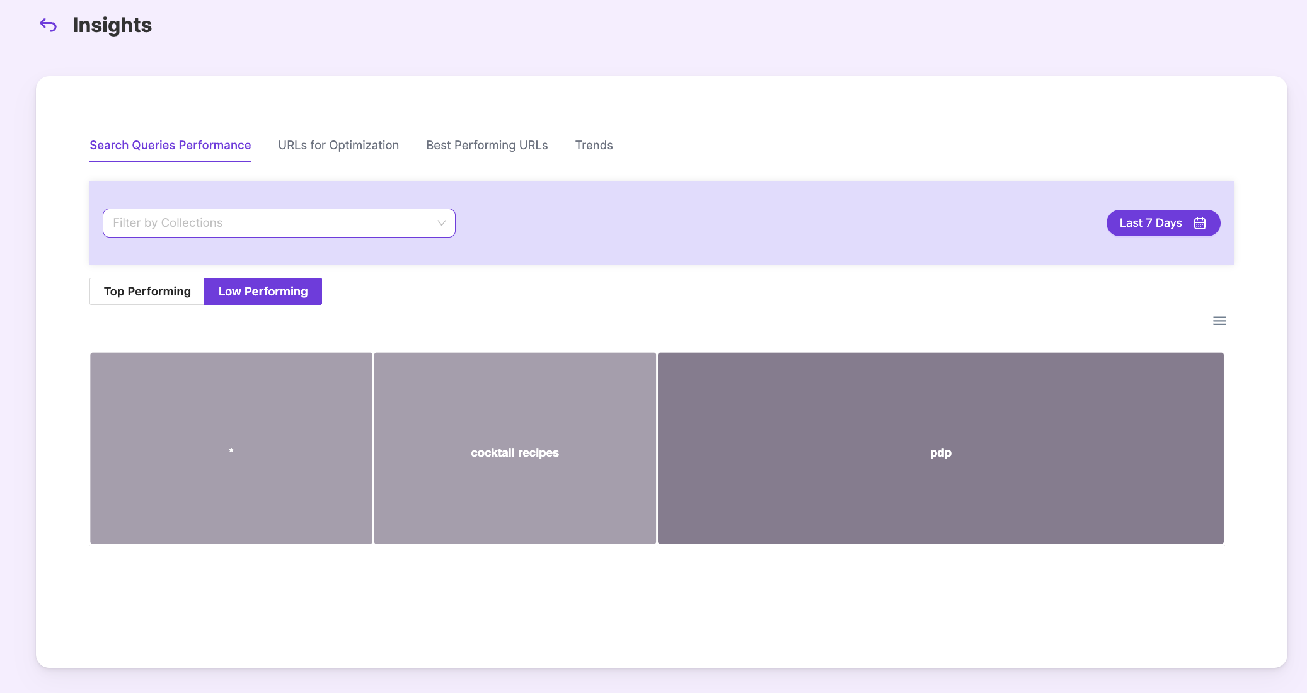Click the calendar icon in date button
This screenshot has height=693, width=1307.
1200,223
